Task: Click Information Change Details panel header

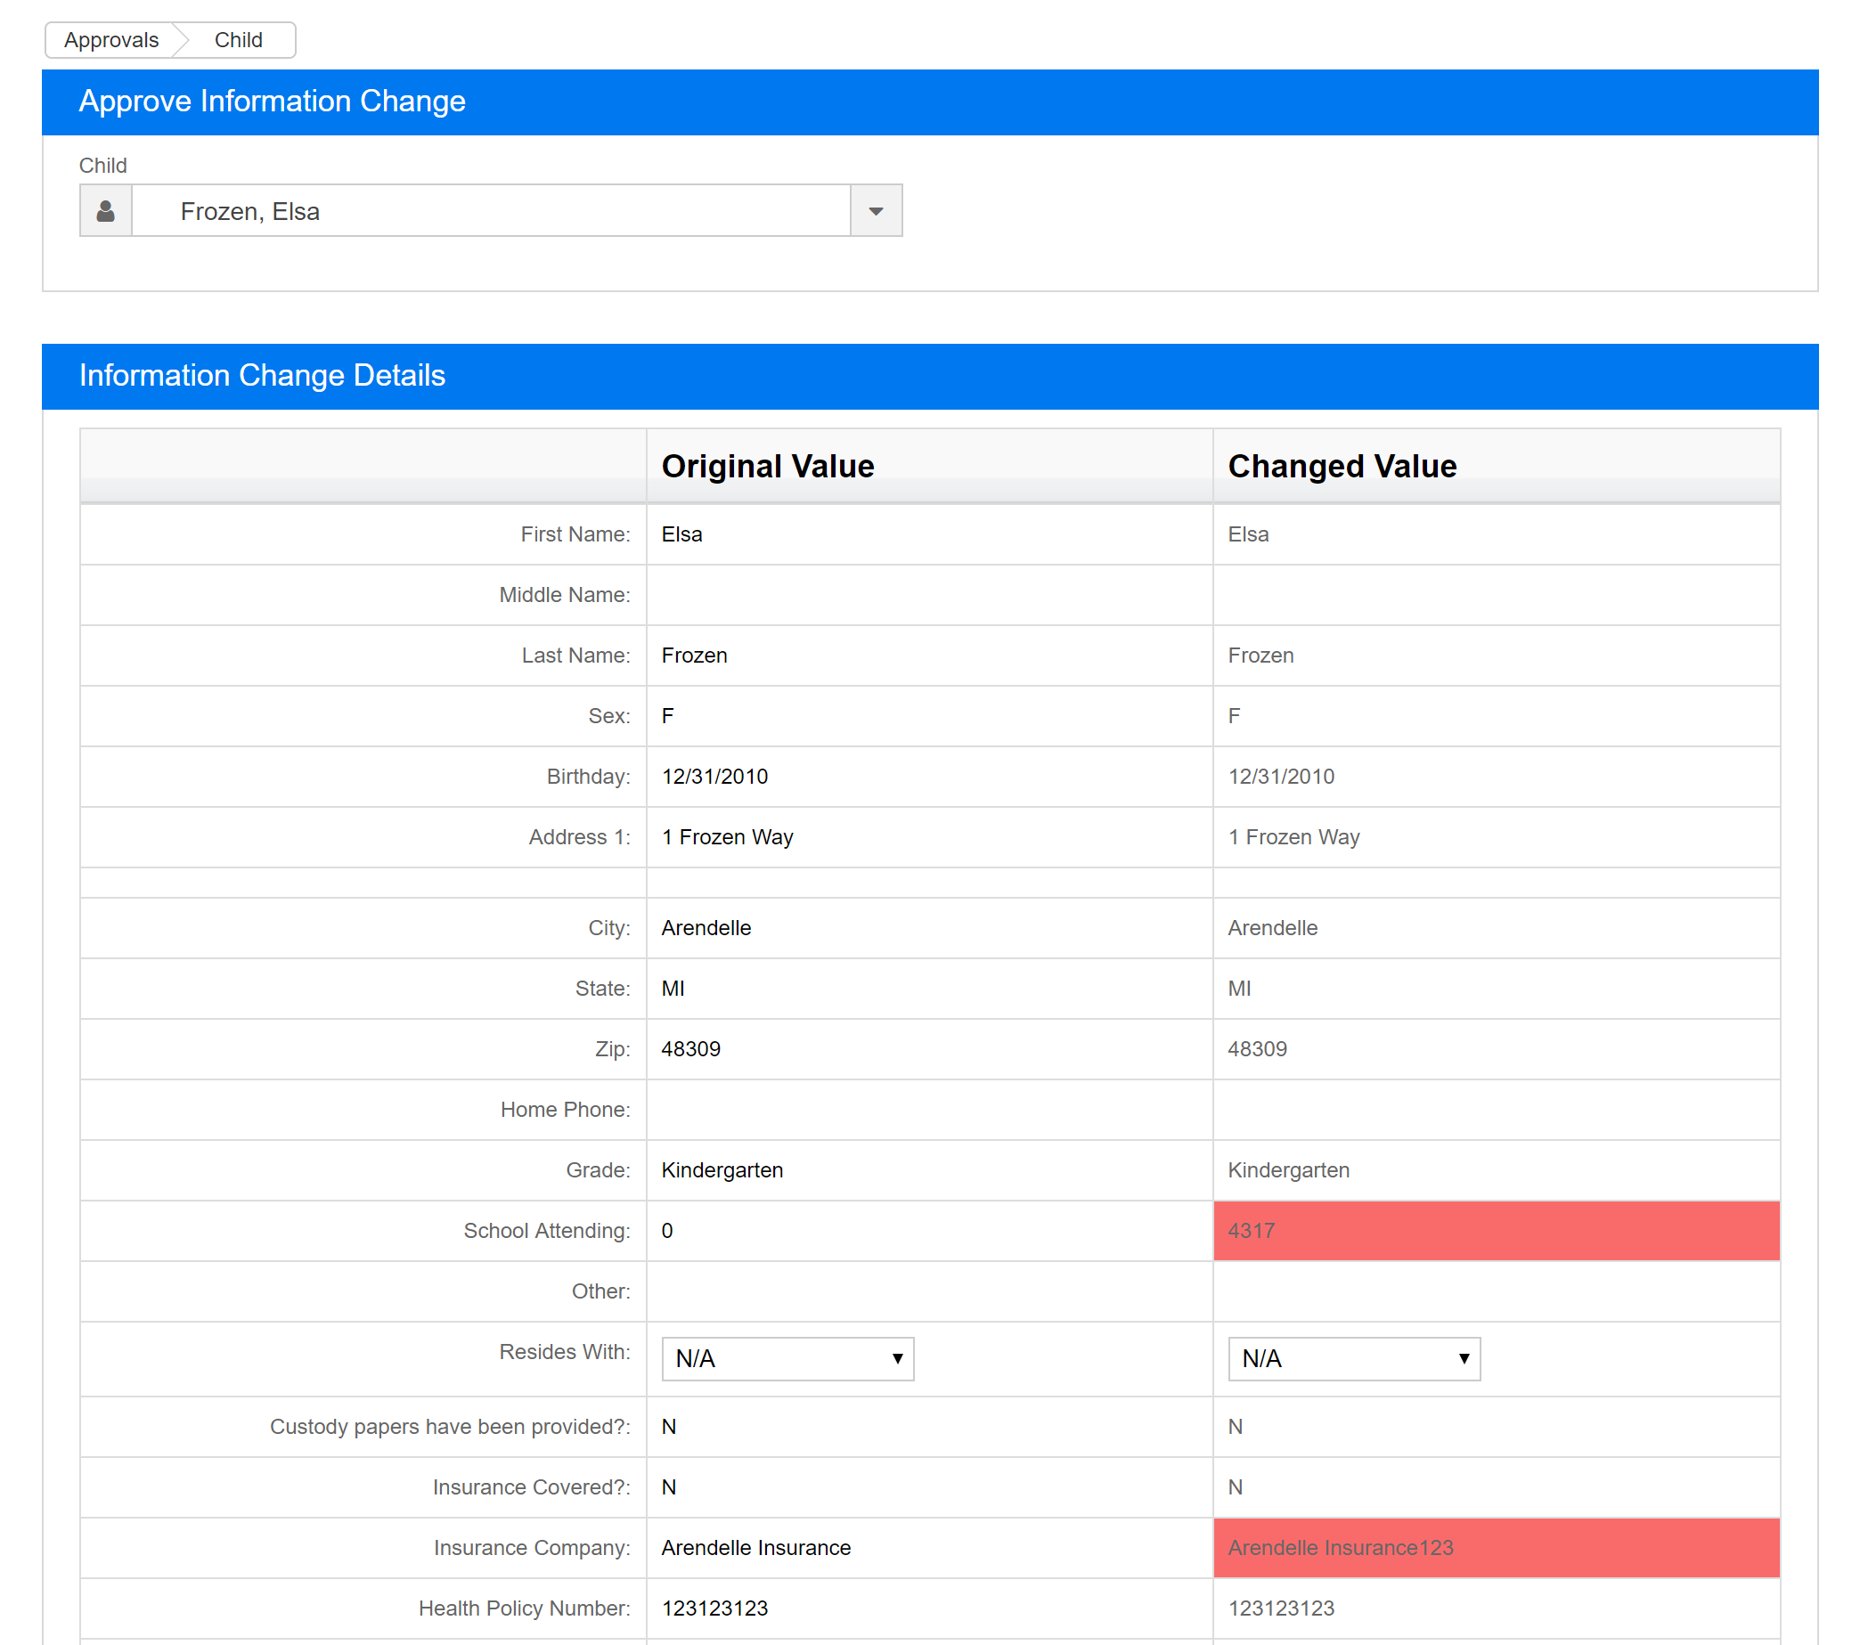Action: [929, 376]
